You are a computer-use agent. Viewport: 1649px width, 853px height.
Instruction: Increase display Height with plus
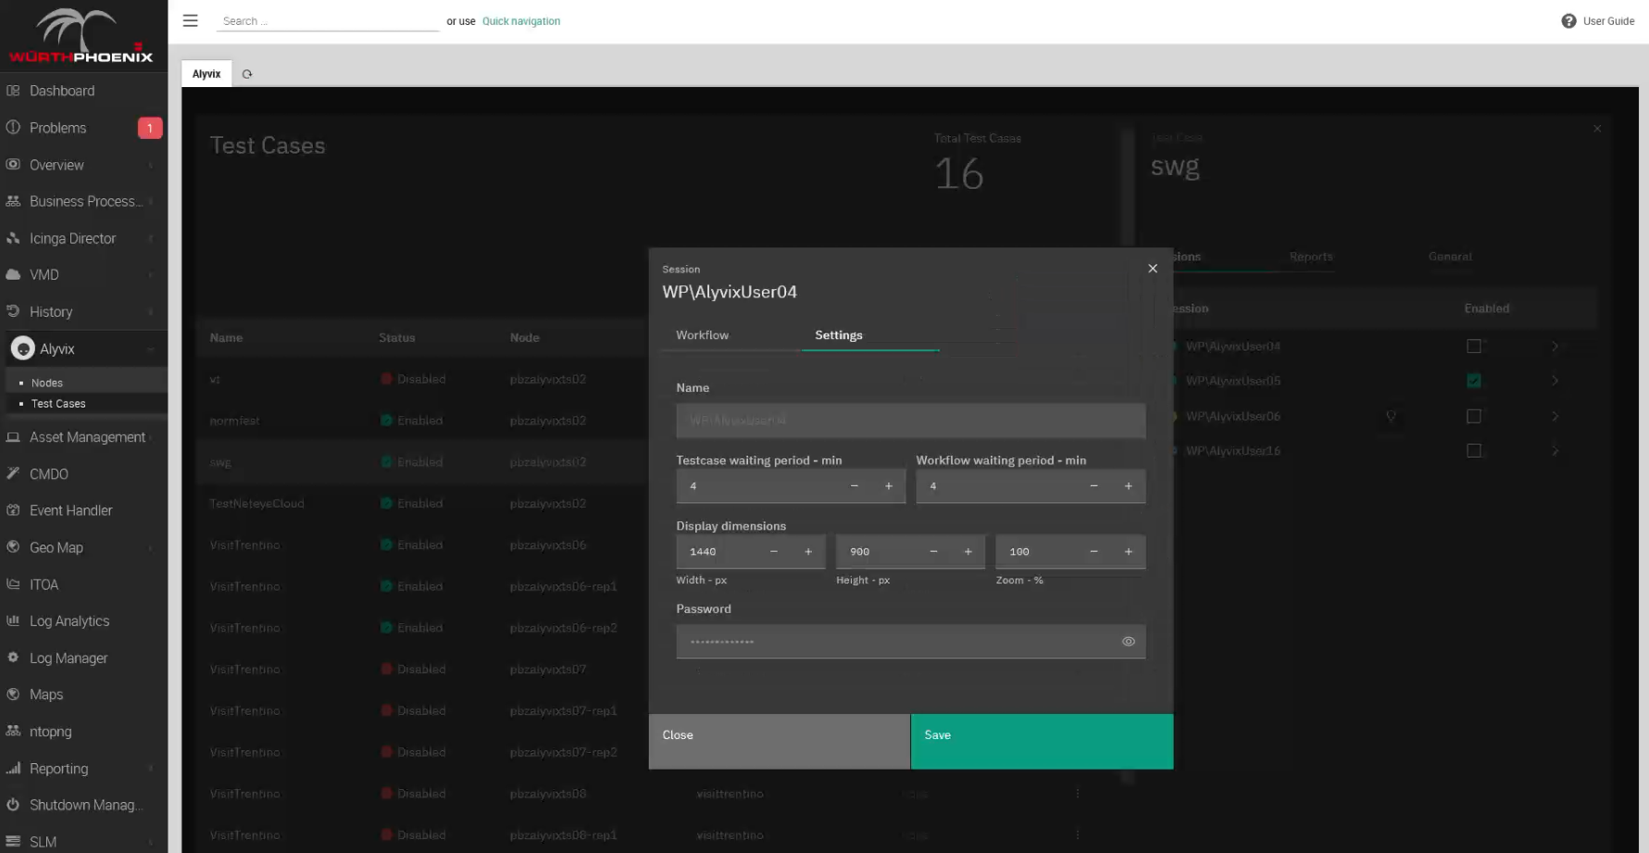click(968, 552)
